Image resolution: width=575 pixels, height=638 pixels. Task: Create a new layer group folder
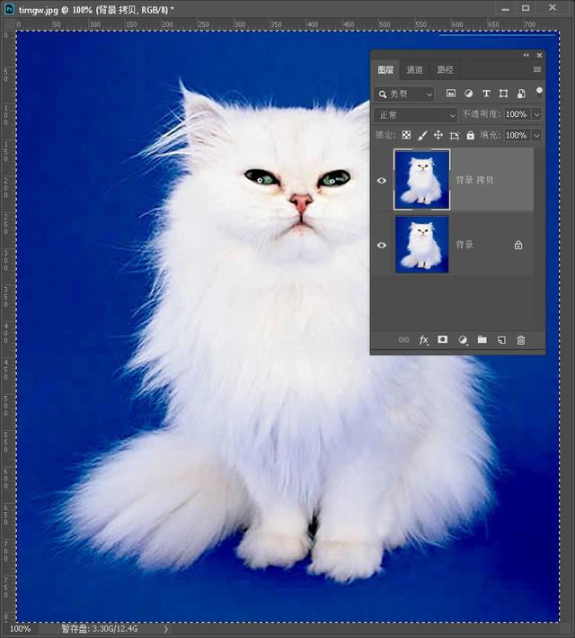482,339
